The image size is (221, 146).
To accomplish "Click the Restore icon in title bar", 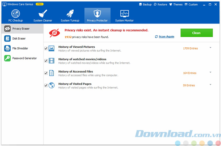I will (155, 4).
